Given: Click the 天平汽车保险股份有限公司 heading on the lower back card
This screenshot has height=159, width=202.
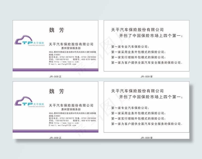Looking at the screenshot, I should pyautogui.click(x=137, y=91).
